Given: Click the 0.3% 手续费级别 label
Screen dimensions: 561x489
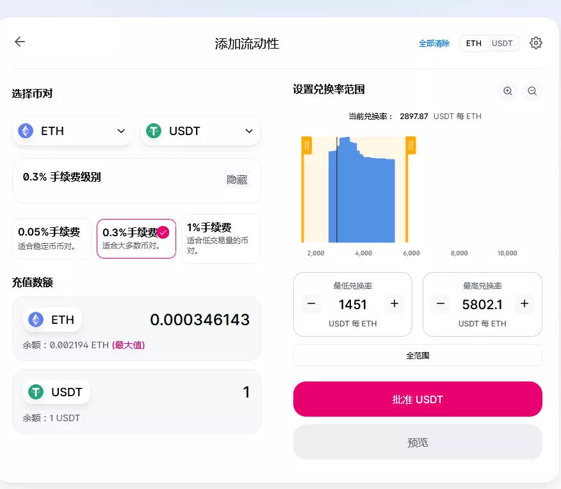Looking at the screenshot, I should [62, 177].
